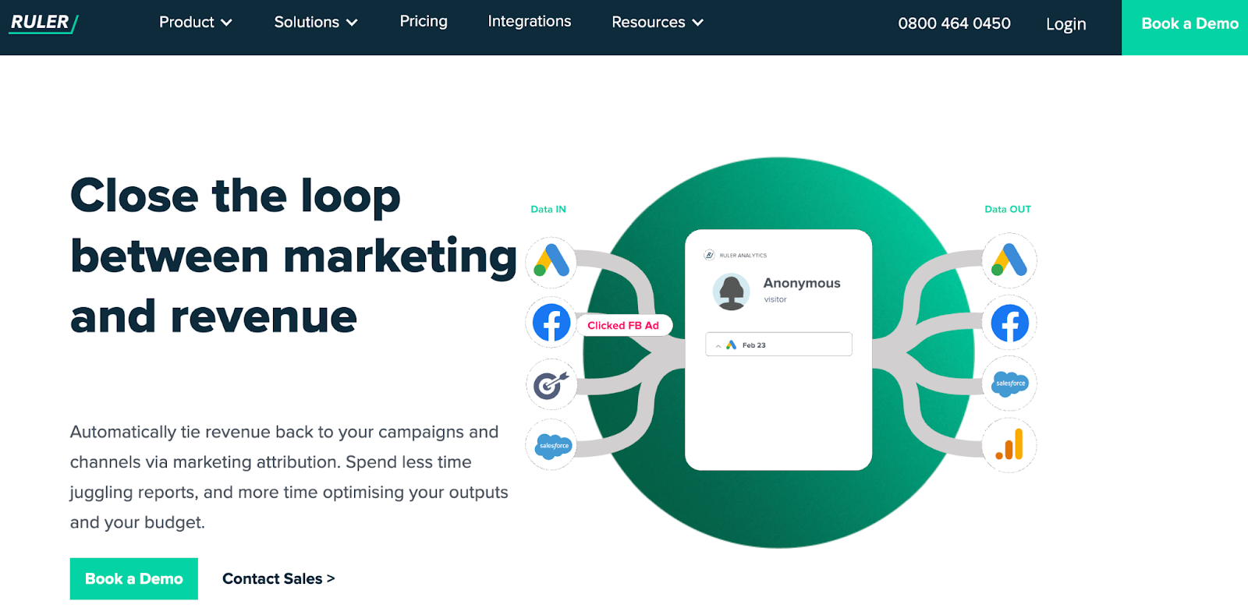Expand the Feb 23 entry row
Image resolution: width=1248 pixels, height=615 pixels.
[778, 345]
